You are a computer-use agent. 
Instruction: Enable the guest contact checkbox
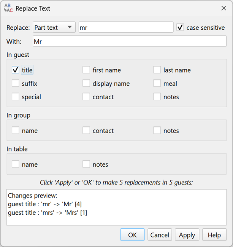pyautogui.click(x=86, y=97)
